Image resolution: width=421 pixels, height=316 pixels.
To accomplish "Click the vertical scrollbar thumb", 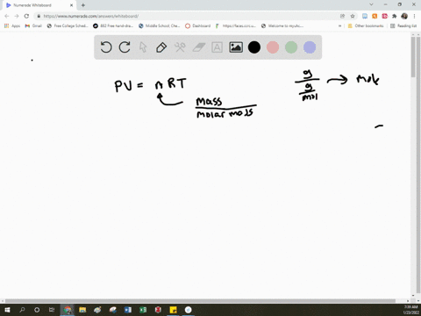I will pyautogui.click(x=413, y=57).
